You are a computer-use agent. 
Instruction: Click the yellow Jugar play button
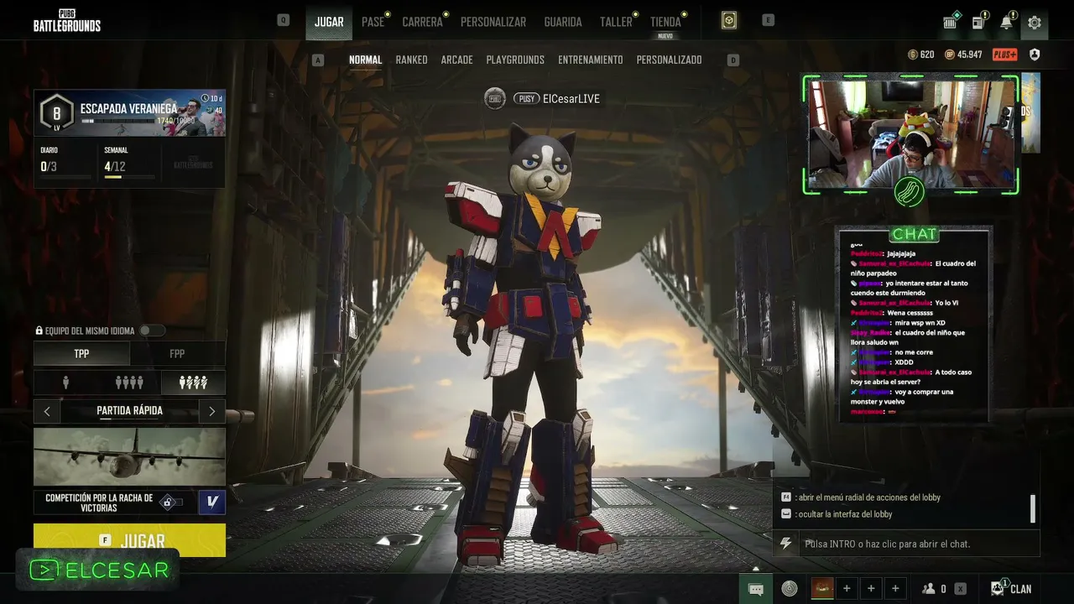click(129, 540)
